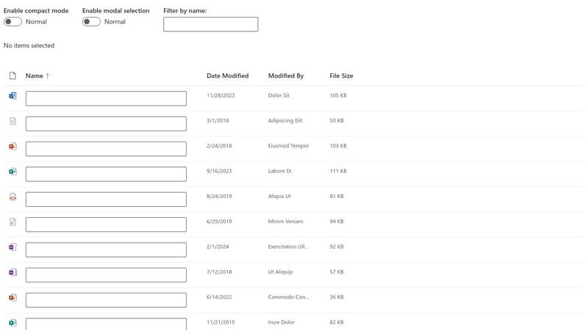Click the Filter by name text field
This screenshot has height=330, width=588.
(x=210, y=24)
